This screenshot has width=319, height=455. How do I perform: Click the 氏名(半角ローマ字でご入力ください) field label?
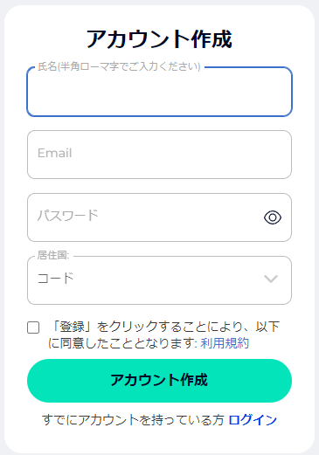click(x=119, y=66)
